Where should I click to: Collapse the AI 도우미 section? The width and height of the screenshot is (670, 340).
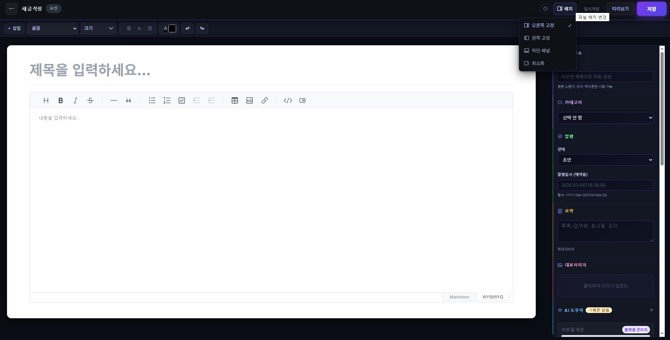click(x=652, y=310)
